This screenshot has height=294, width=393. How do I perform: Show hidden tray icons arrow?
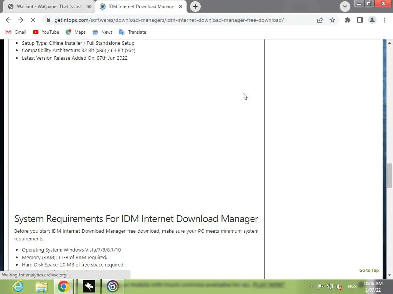(311, 287)
